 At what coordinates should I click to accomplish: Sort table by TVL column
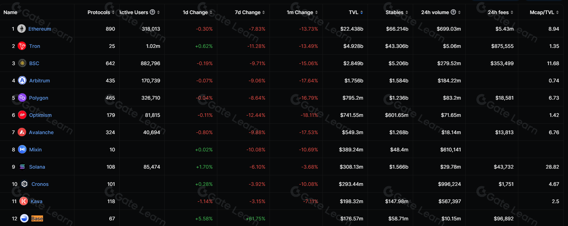pyautogui.click(x=362, y=12)
